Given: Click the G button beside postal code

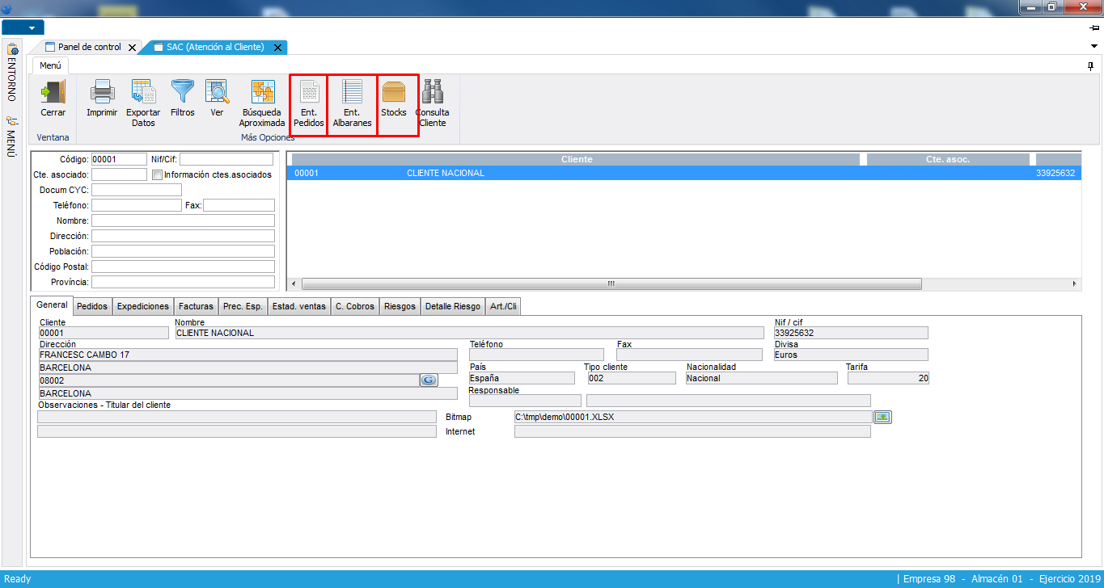Looking at the screenshot, I should tap(429, 380).
